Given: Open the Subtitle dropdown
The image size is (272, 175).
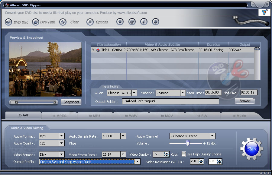Looking at the screenshot, I should point(183,93).
